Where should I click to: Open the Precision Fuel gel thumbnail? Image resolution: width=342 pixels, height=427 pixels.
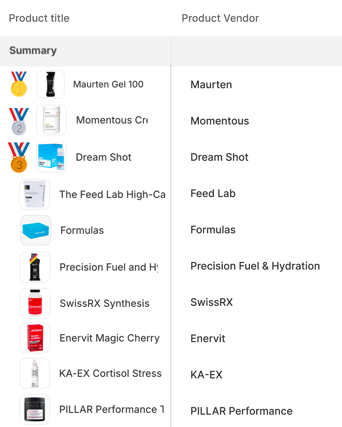[x=35, y=267]
